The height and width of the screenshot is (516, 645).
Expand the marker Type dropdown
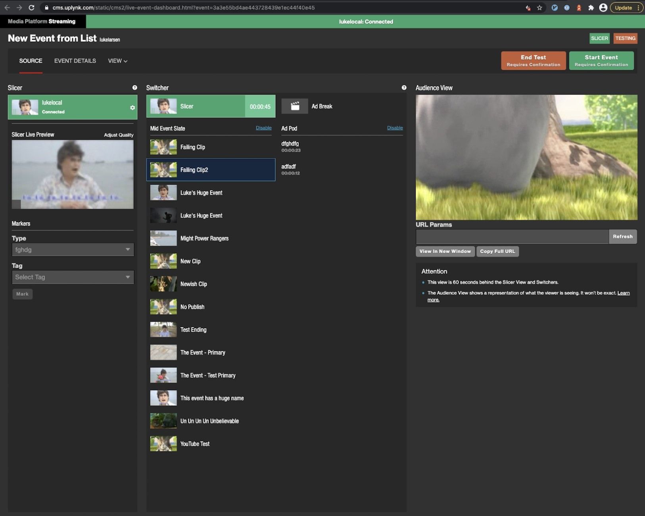pos(73,250)
